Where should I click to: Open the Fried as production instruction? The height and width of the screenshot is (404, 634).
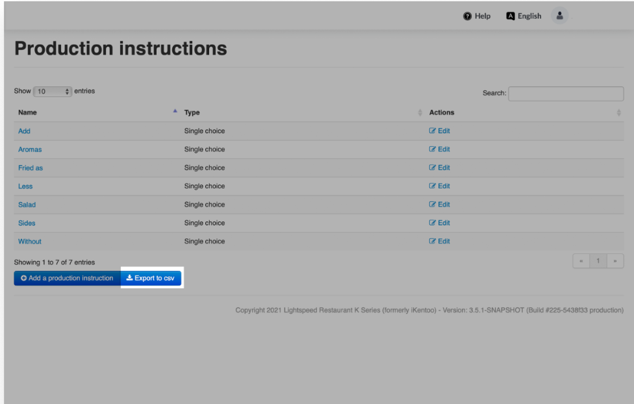coord(31,168)
